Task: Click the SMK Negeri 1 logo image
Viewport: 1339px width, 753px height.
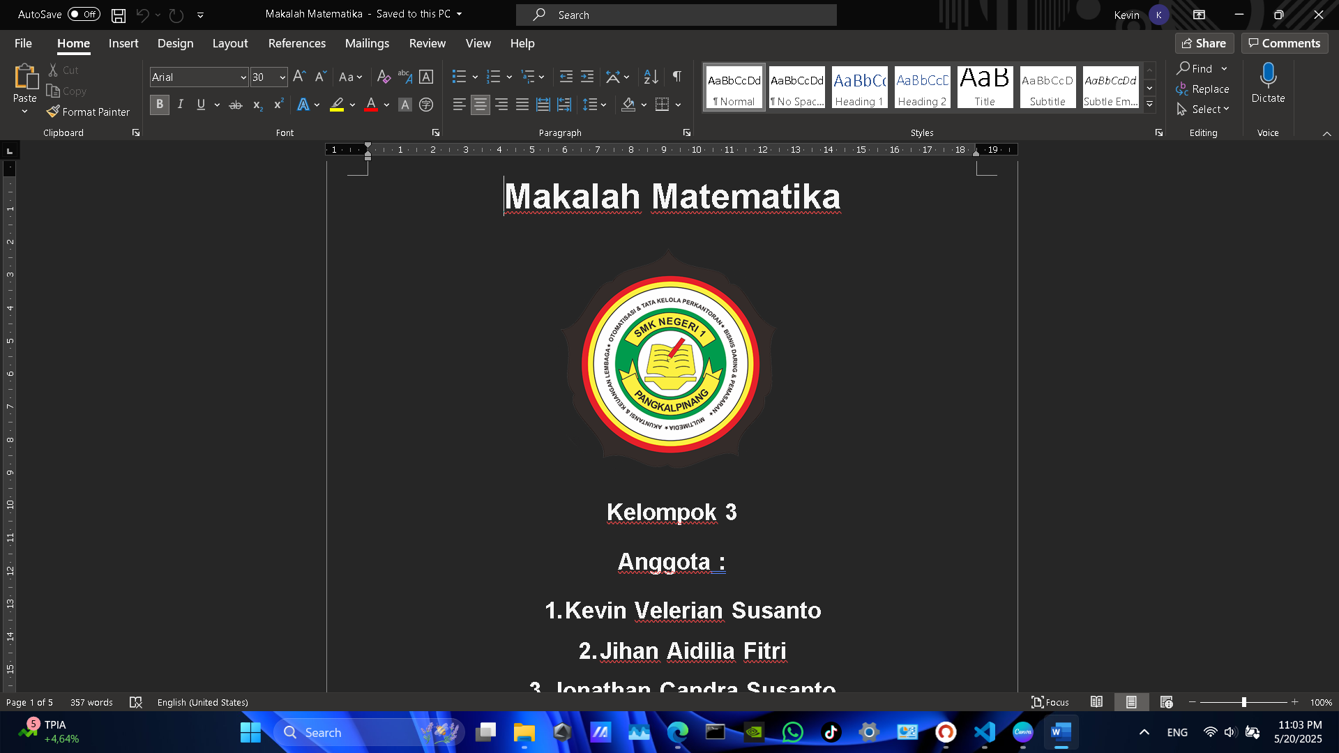Action: 669,360
